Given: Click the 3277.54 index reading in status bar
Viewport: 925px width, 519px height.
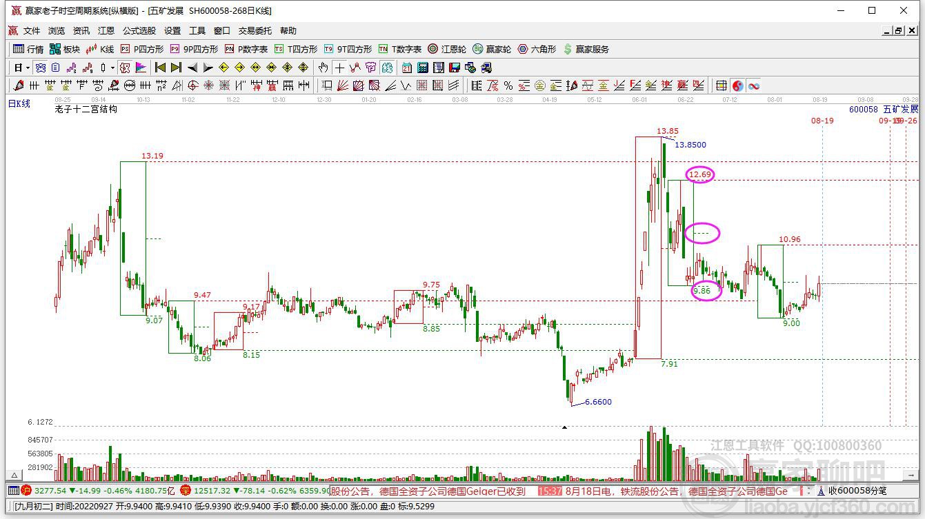Looking at the screenshot, I should pyautogui.click(x=50, y=491).
